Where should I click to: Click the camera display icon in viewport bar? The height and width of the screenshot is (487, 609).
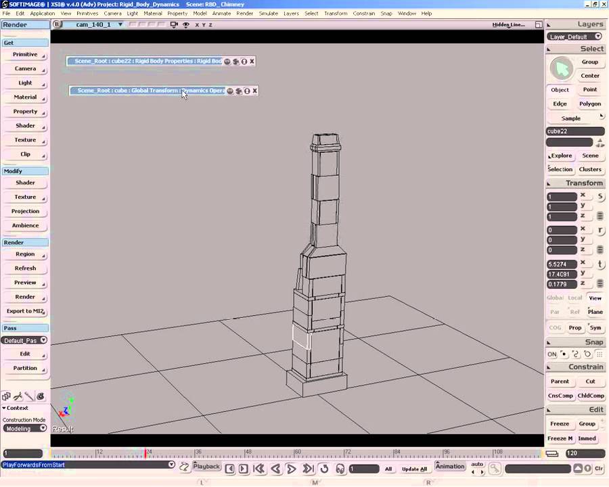174,24
